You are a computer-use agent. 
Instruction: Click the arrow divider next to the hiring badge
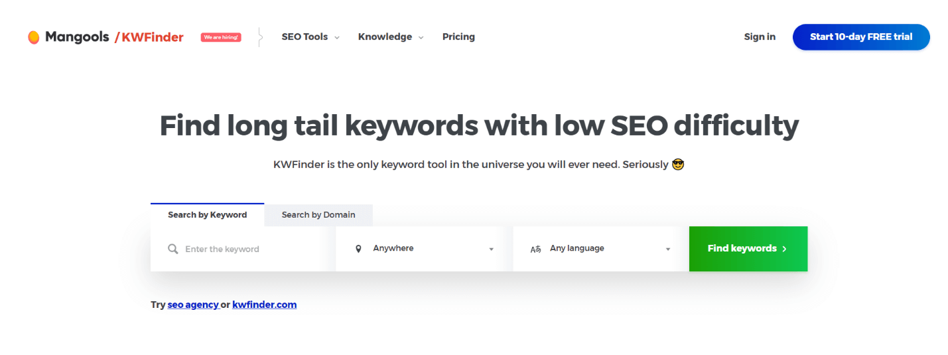pyautogui.click(x=260, y=37)
